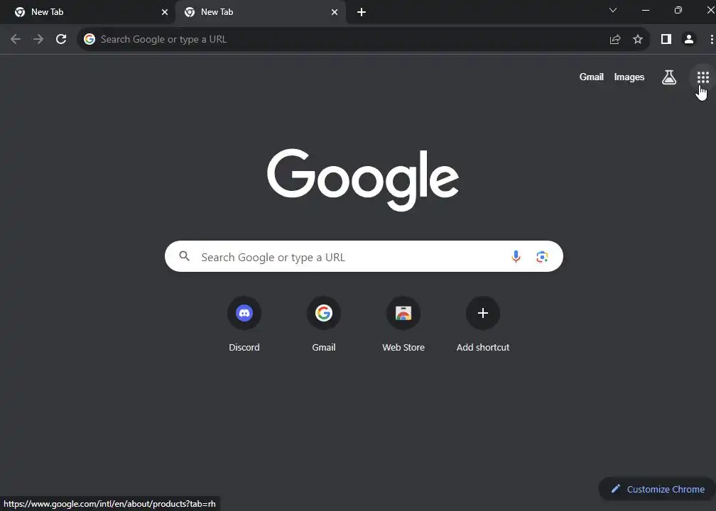Close the first New Tab
716x511 pixels.
click(165, 12)
